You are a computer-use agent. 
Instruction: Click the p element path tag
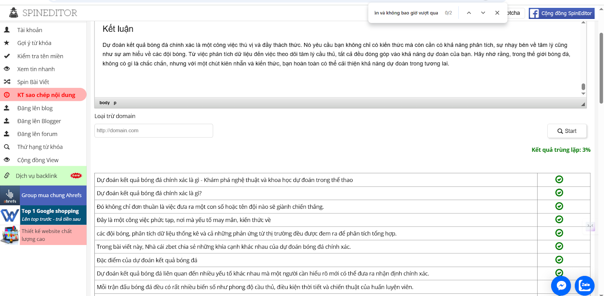(x=115, y=103)
